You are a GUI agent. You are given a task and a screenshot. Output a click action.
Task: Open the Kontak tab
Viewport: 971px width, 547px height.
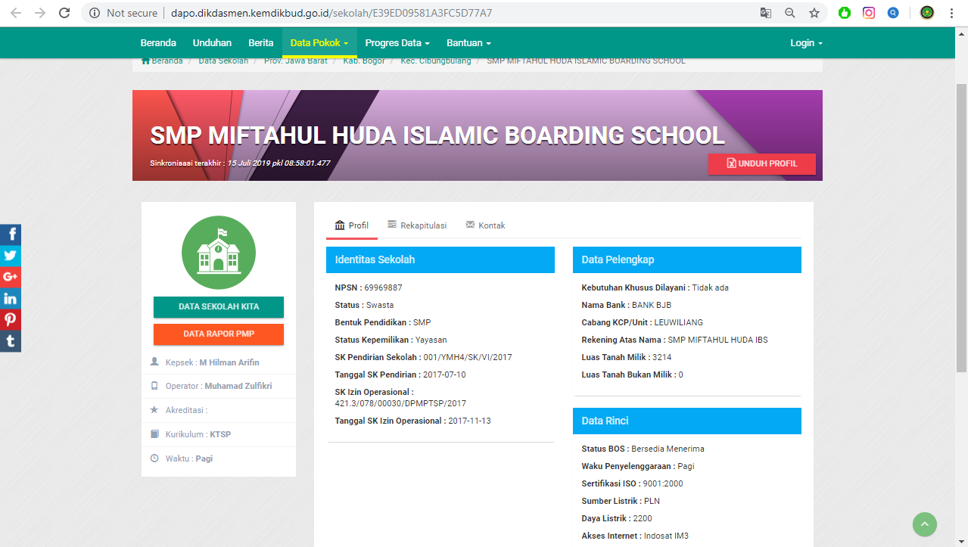point(485,225)
